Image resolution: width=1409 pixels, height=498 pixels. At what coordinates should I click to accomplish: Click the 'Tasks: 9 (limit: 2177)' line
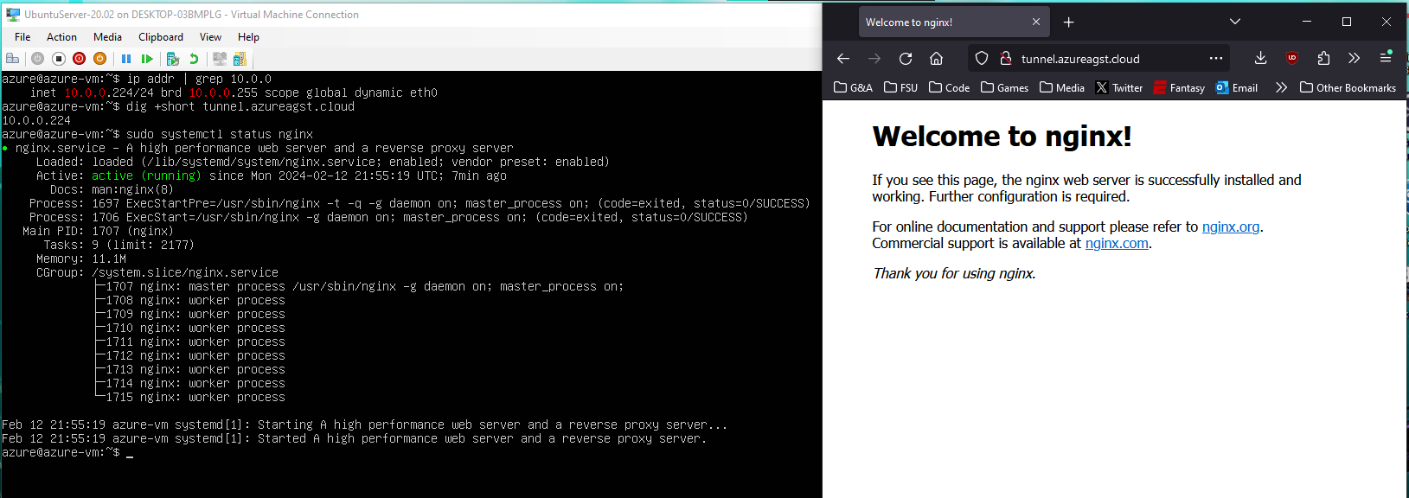click(118, 245)
